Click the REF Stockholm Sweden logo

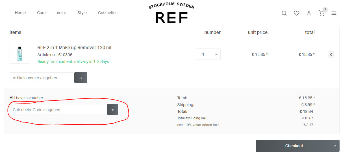(171, 14)
